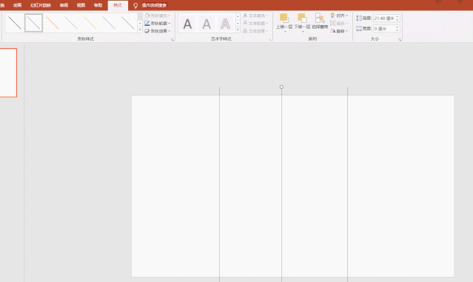
Task: Open the Selection Pane (选择窗格)
Action: point(320,18)
